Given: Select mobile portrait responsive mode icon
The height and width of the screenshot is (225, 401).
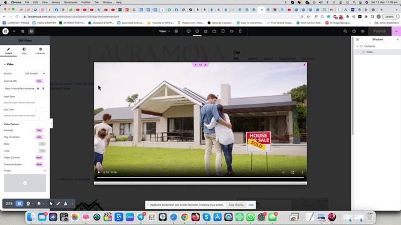Looking at the screenshot, I should [x=240, y=31].
